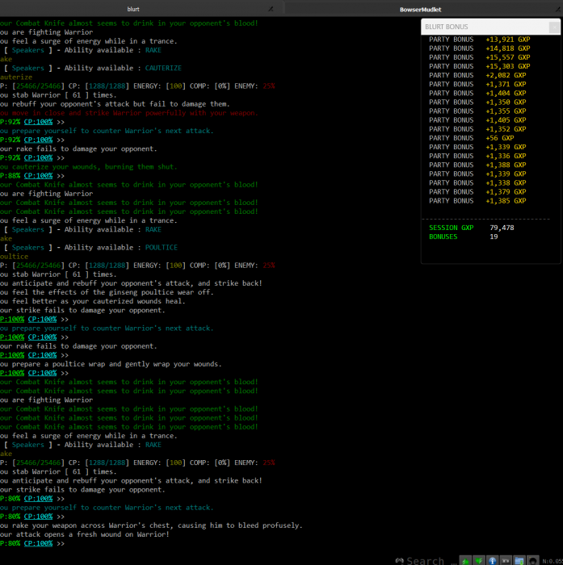Select the +56 GXP party bonus row
563x565 pixels.
click(x=472, y=138)
